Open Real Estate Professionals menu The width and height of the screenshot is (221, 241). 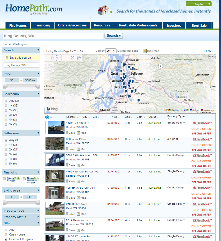pos(138,25)
